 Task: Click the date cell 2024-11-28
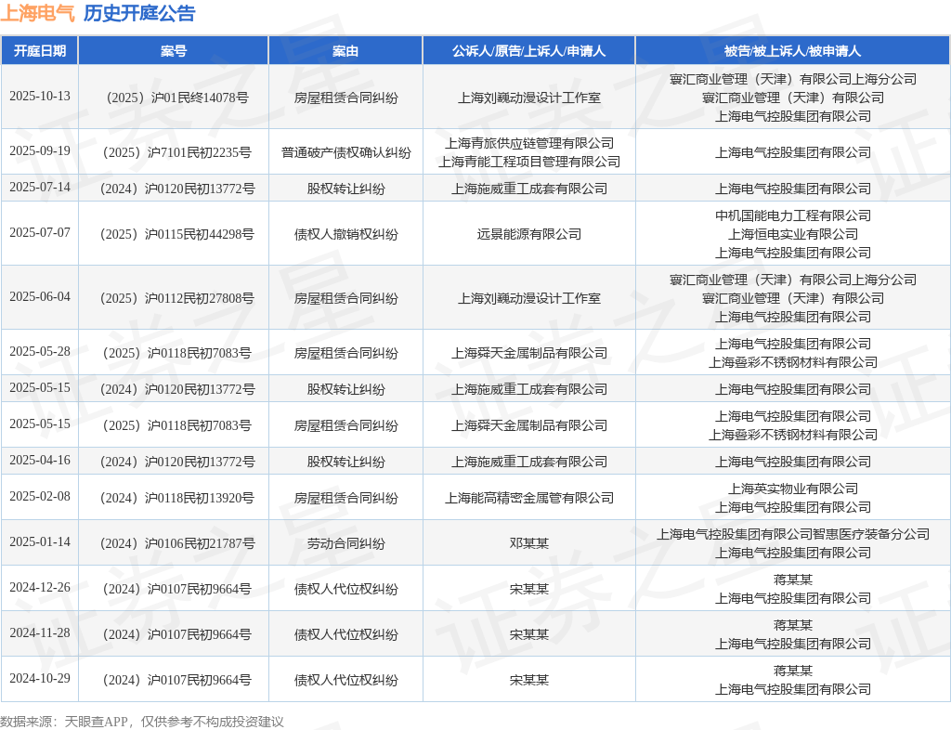[39, 633]
